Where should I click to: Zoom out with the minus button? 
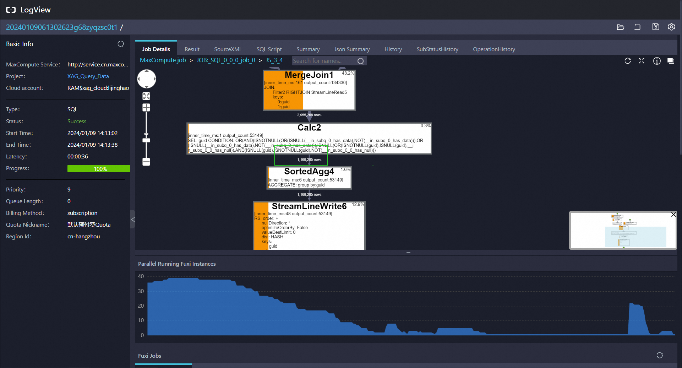[x=146, y=162]
